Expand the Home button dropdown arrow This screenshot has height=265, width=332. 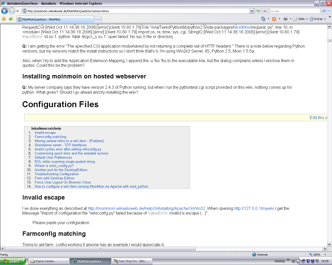tap(268, 19)
